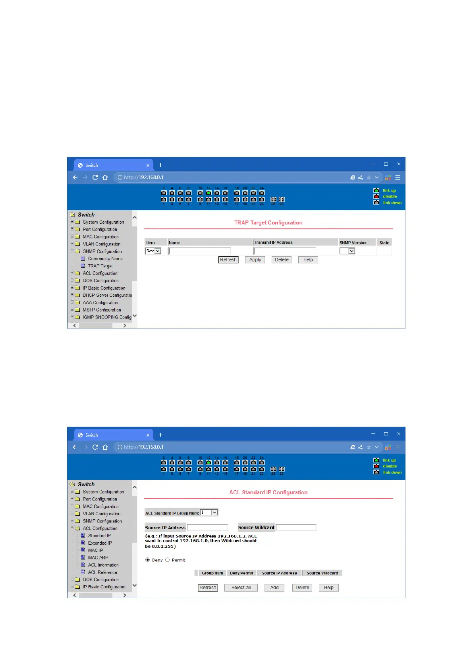The image size is (473, 669).
Task: Click Add in the ACL Standard IP page
Action: pyautogui.click(x=274, y=588)
